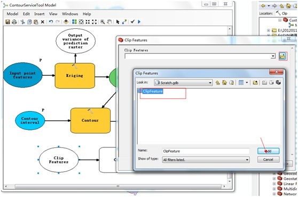The image size is (298, 197).
Task: Click Catalog forward navigation arrow
Action: coord(275,6)
